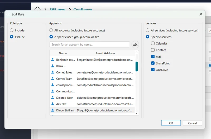Uncheck the SharePoint service checkbox

[153, 63]
